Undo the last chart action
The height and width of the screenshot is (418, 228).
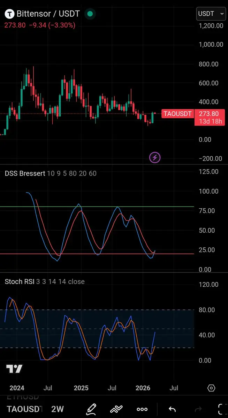click(172, 409)
